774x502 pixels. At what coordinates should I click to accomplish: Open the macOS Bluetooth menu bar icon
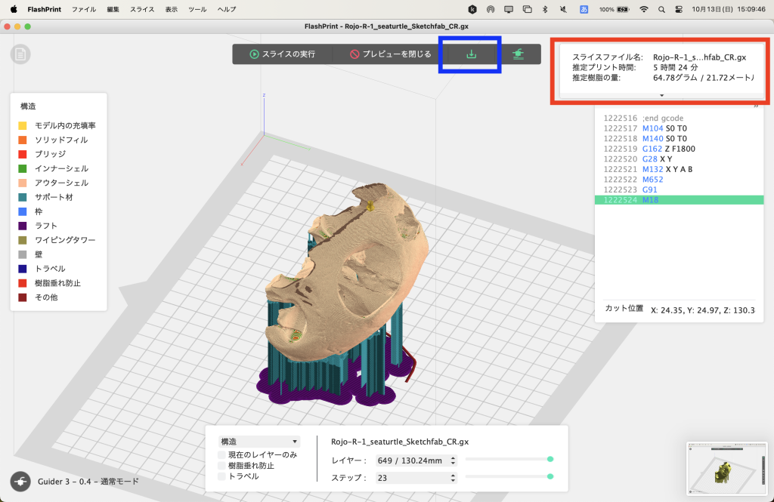[546, 9]
